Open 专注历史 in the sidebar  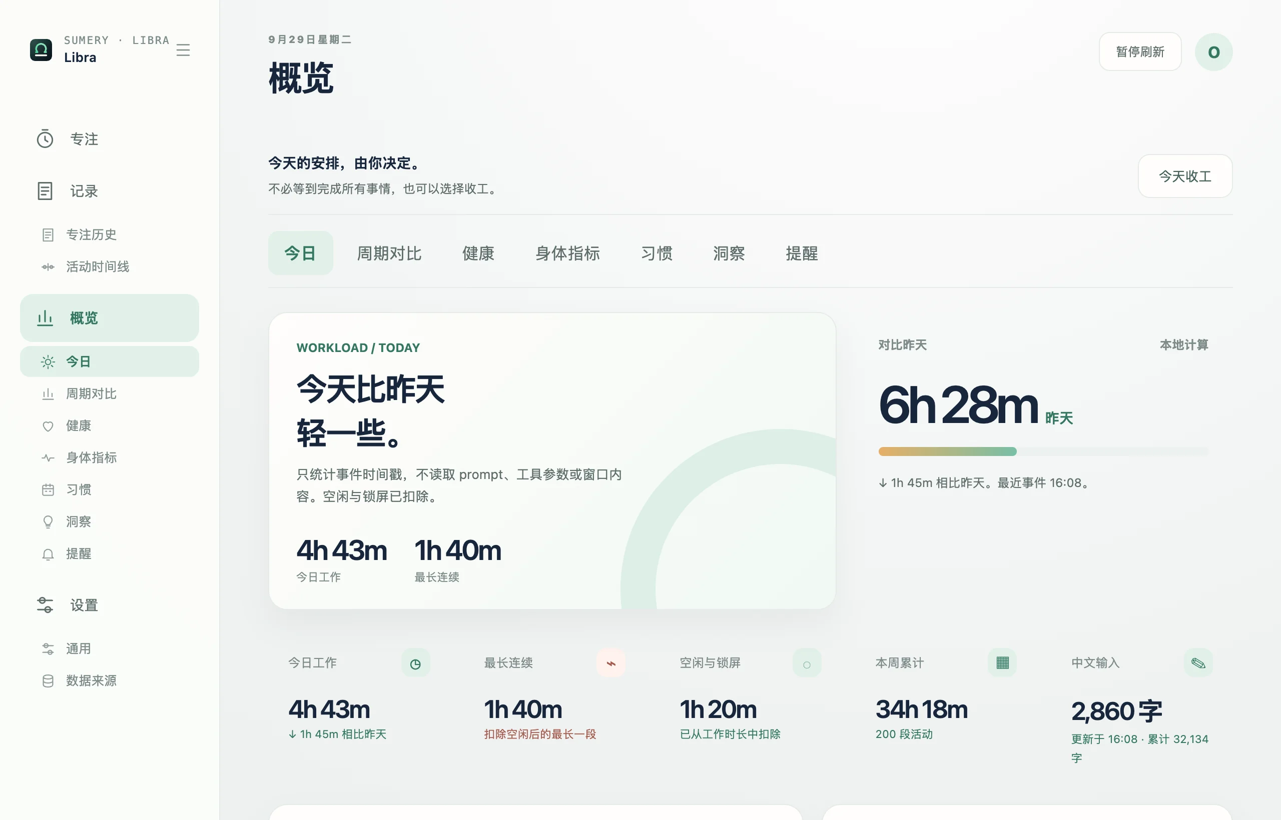click(109, 235)
